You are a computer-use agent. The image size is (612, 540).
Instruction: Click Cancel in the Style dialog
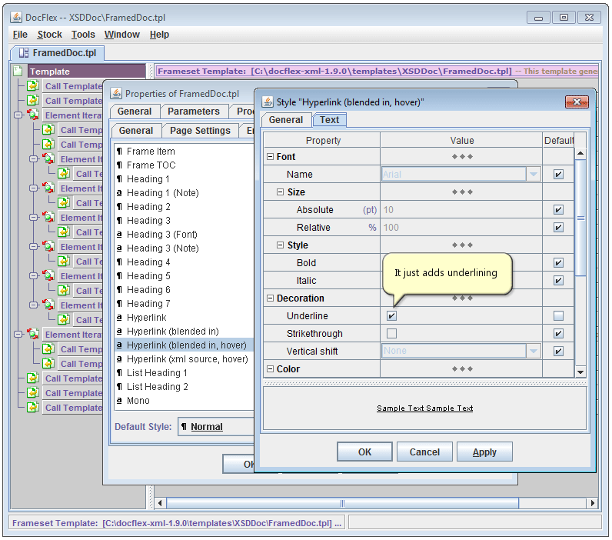tap(424, 452)
